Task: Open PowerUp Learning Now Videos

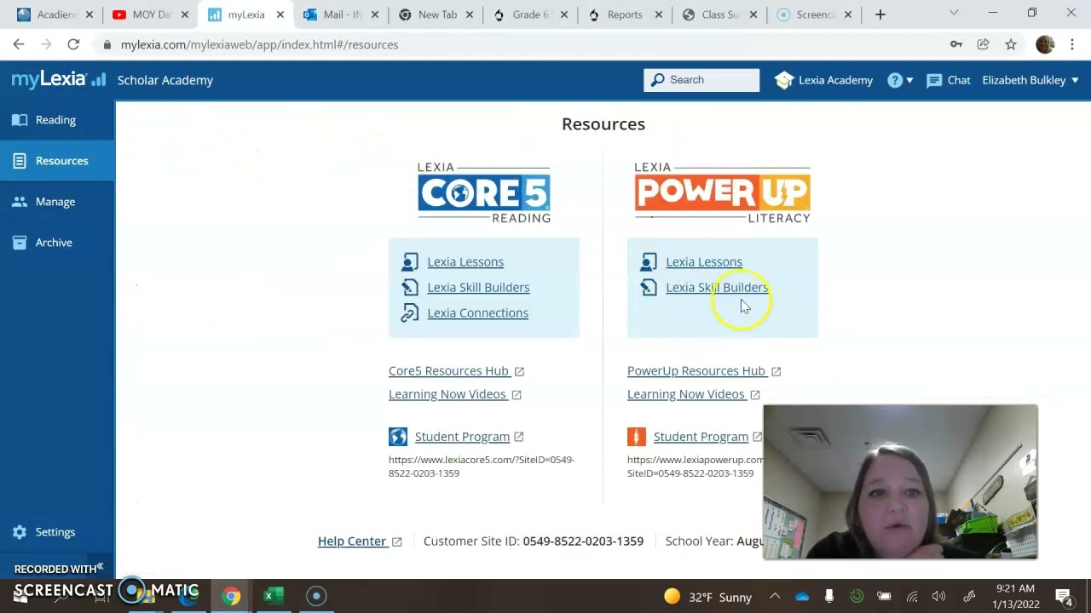Action: pyautogui.click(x=693, y=394)
